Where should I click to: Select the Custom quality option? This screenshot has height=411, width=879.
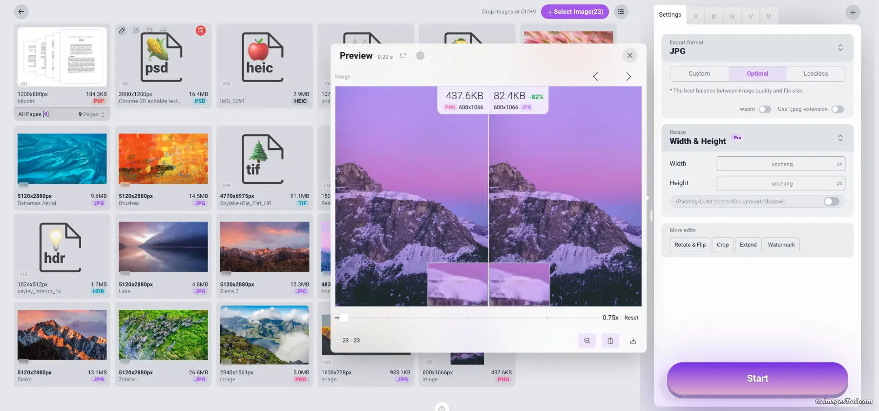click(x=699, y=74)
